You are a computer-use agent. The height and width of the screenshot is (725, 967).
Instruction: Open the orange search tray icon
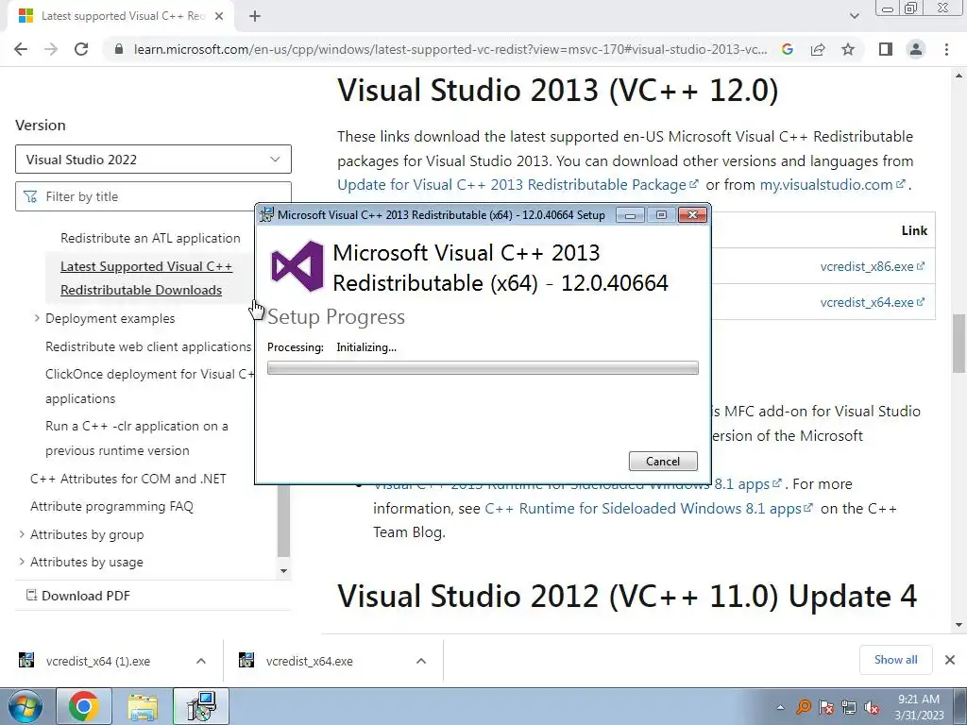coord(803,707)
